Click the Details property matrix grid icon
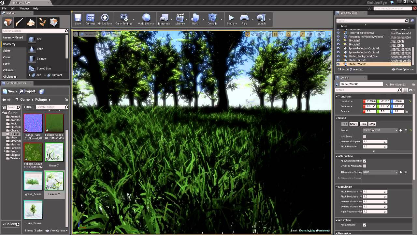Image resolution: width=417 pixels, height=235 pixels. pyautogui.click(x=405, y=90)
